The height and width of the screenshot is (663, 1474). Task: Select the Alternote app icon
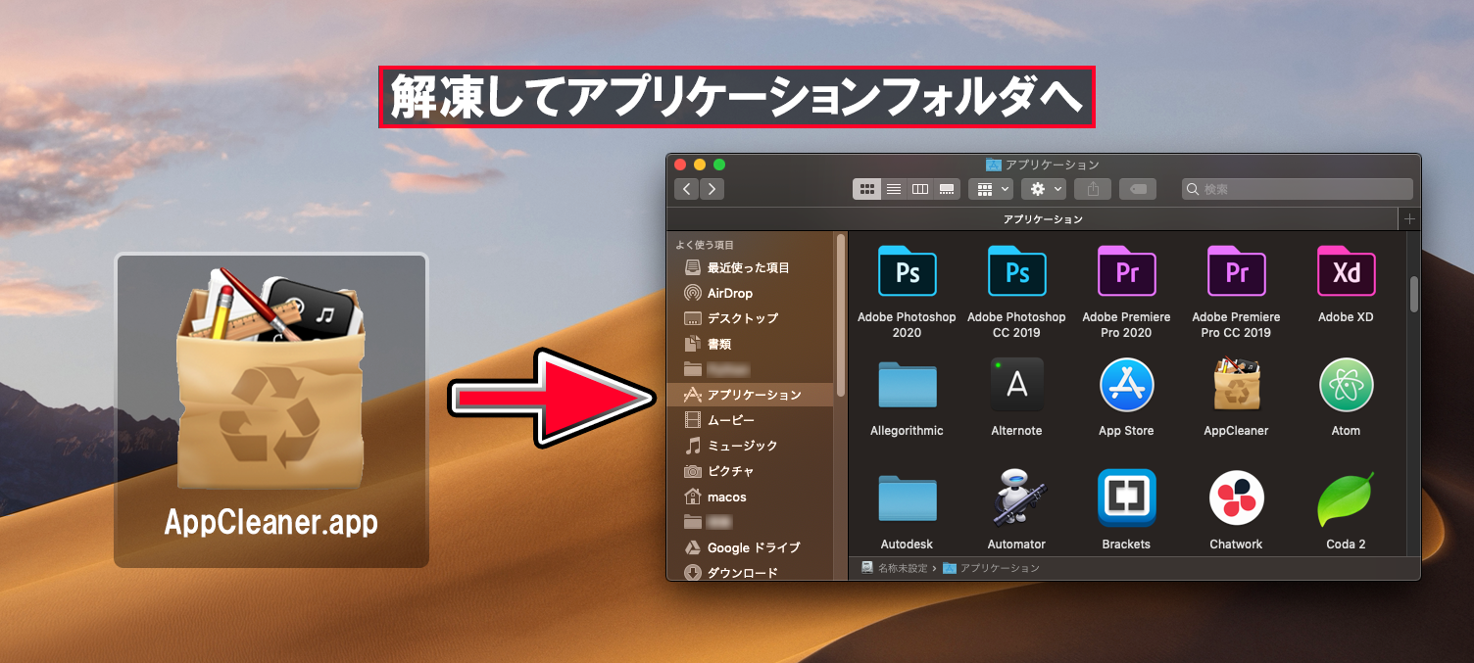(1016, 385)
